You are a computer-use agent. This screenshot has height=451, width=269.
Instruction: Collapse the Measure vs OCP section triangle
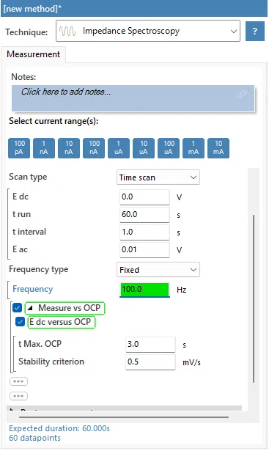click(x=30, y=308)
